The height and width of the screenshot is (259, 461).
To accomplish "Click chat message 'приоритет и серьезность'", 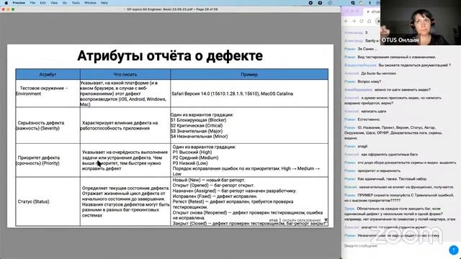I will [x=379, y=171].
